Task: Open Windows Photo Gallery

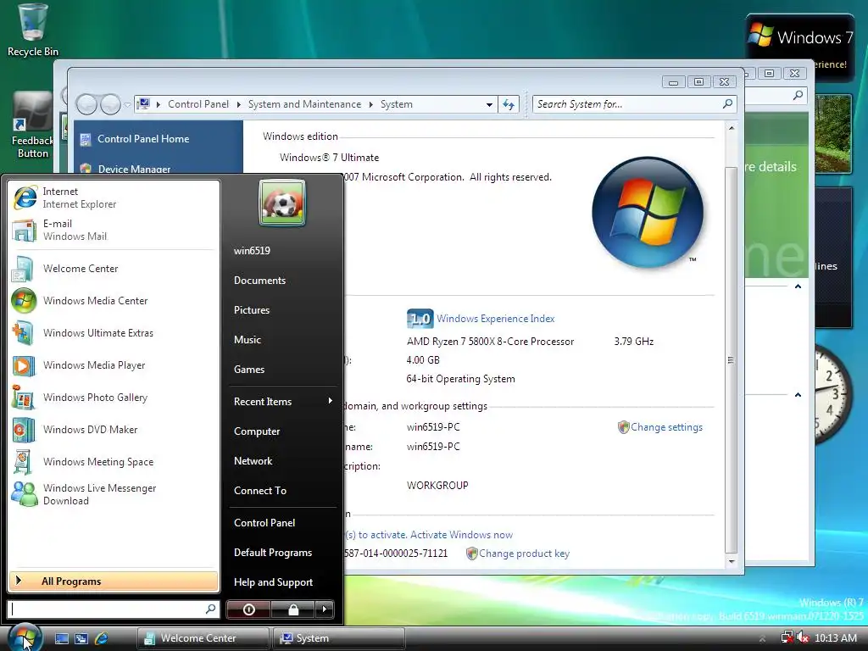Action: point(114,398)
